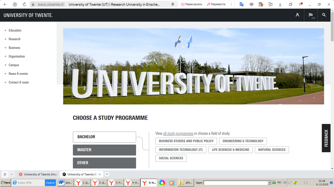Open the Yandex home button

15,4
